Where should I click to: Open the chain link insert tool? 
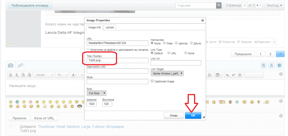[20, 65]
